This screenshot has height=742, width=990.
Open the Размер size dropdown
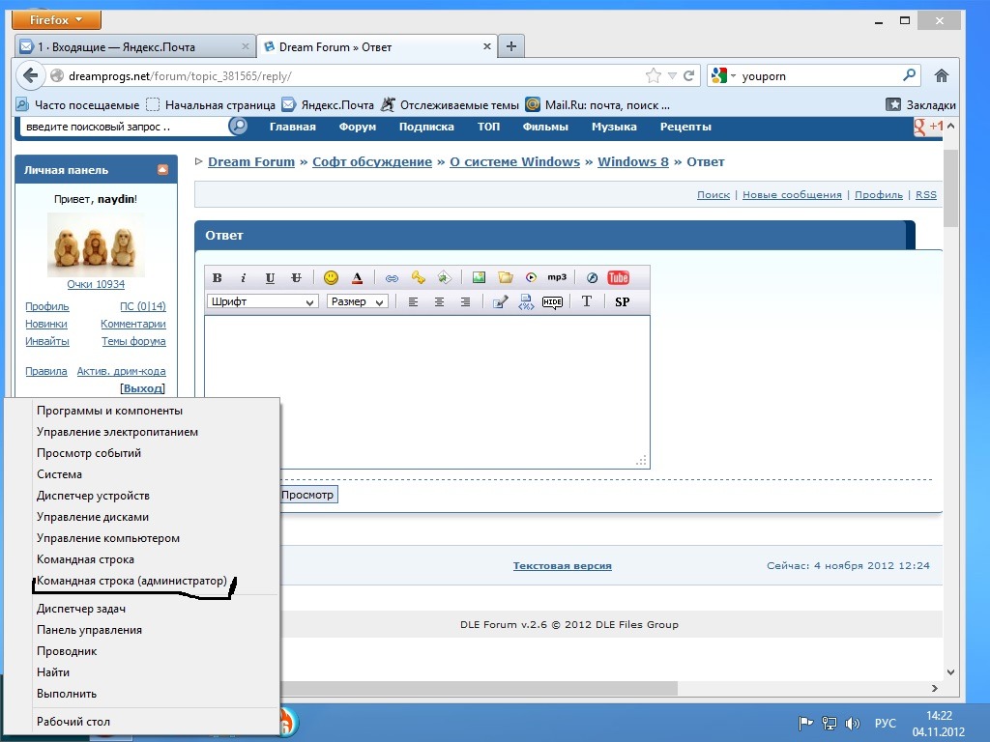pos(357,302)
